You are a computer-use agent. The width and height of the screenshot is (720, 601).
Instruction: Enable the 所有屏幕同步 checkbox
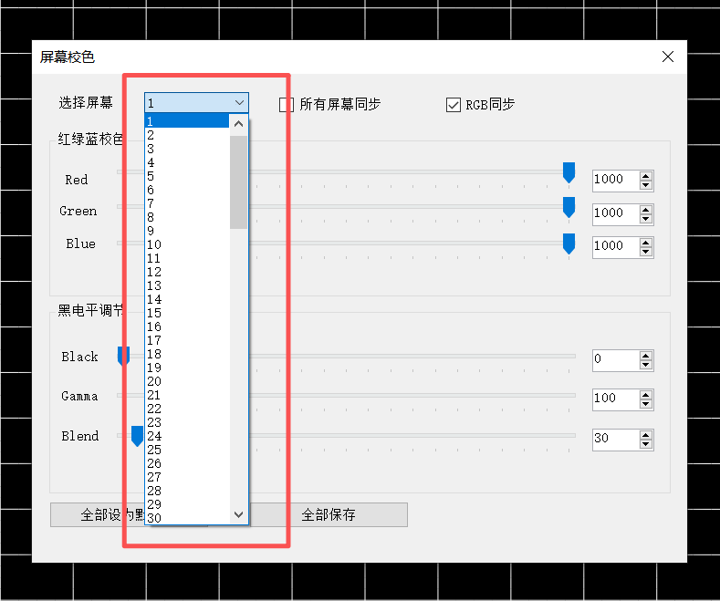coord(287,105)
